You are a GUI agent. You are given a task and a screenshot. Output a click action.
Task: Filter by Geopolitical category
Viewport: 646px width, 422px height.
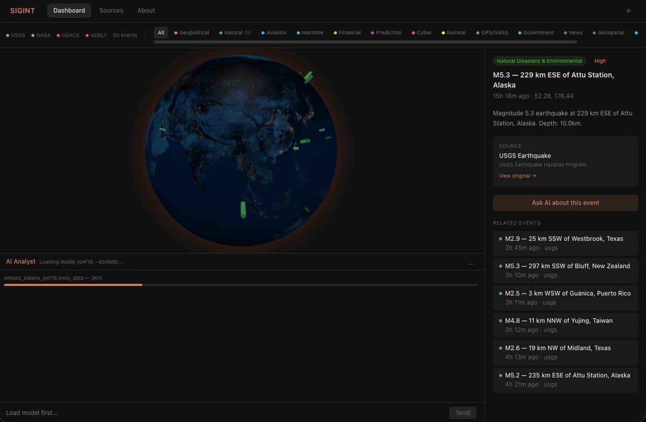tap(192, 33)
